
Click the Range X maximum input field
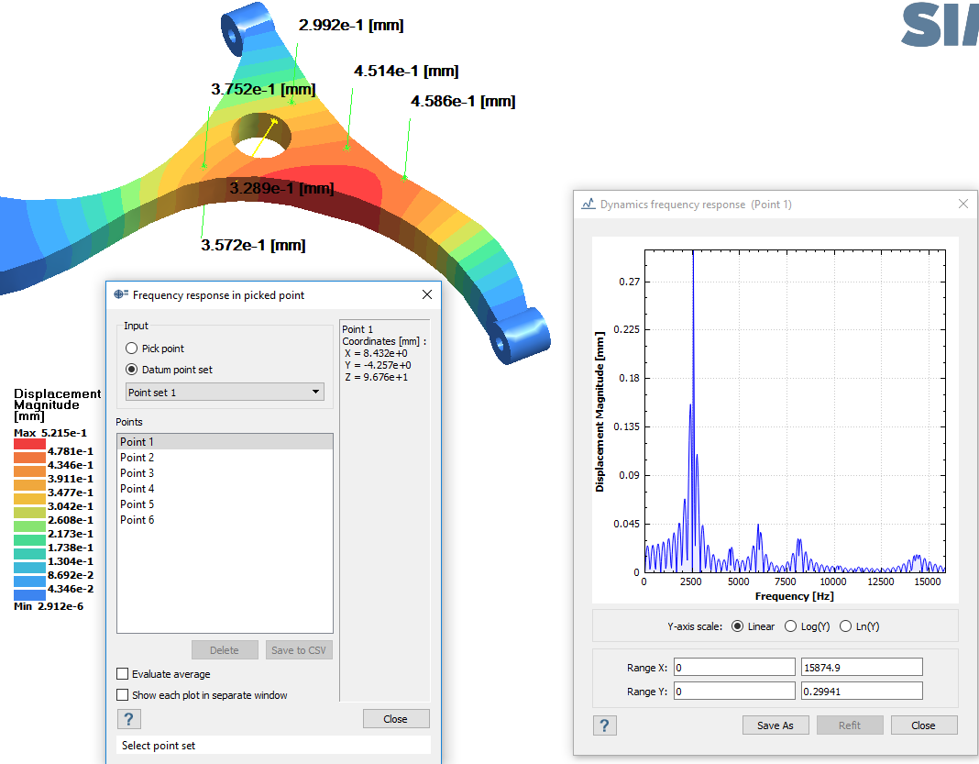tap(861, 667)
